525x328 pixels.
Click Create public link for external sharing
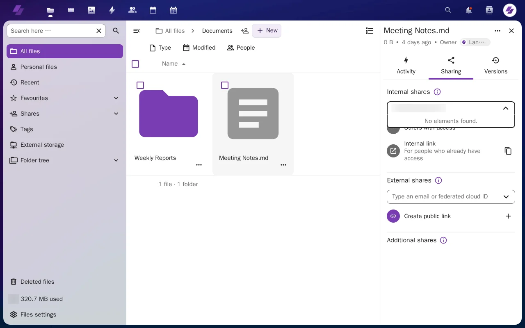click(x=427, y=216)
